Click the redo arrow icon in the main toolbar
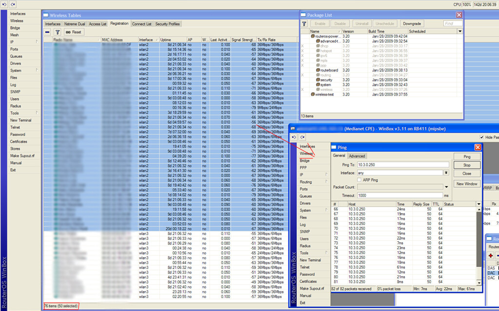499x311 pixels. tap(13, 4)
